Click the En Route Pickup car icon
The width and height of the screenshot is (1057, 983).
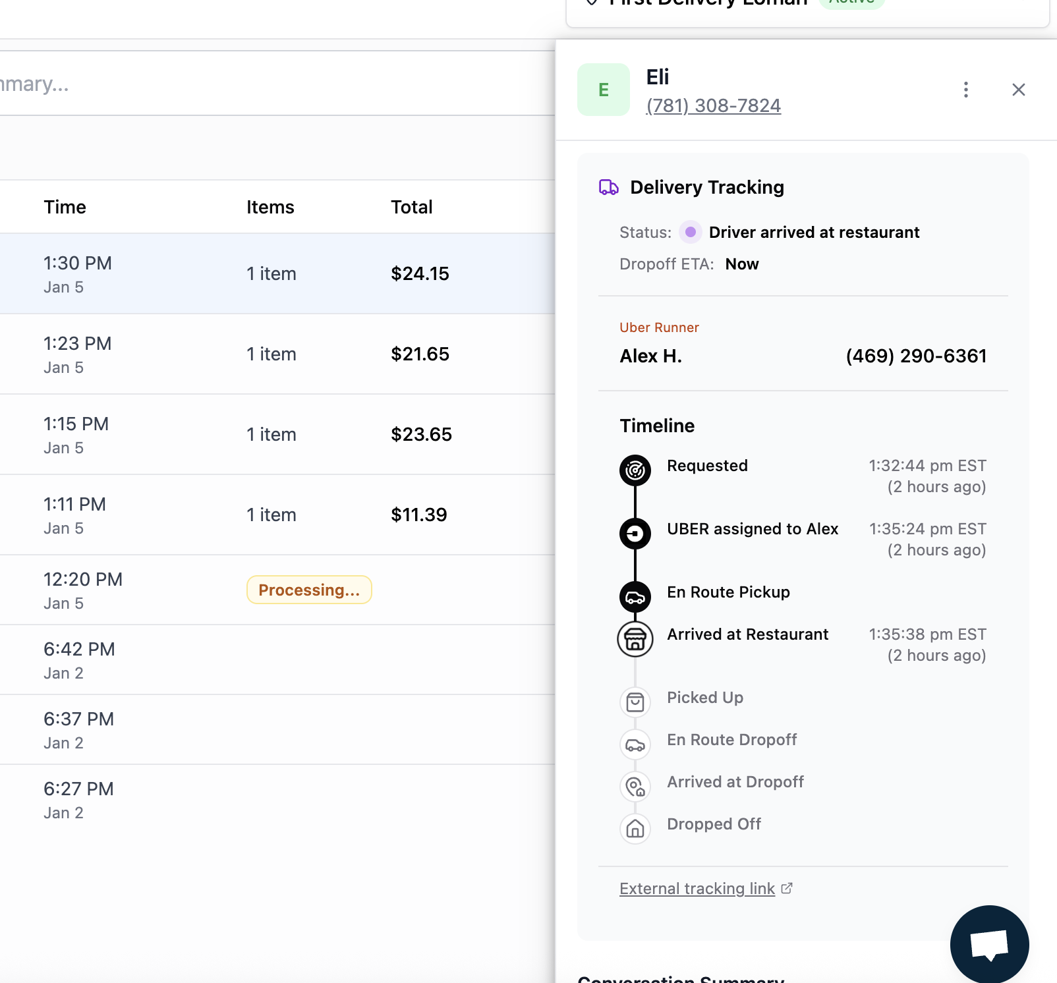[635, 597]
